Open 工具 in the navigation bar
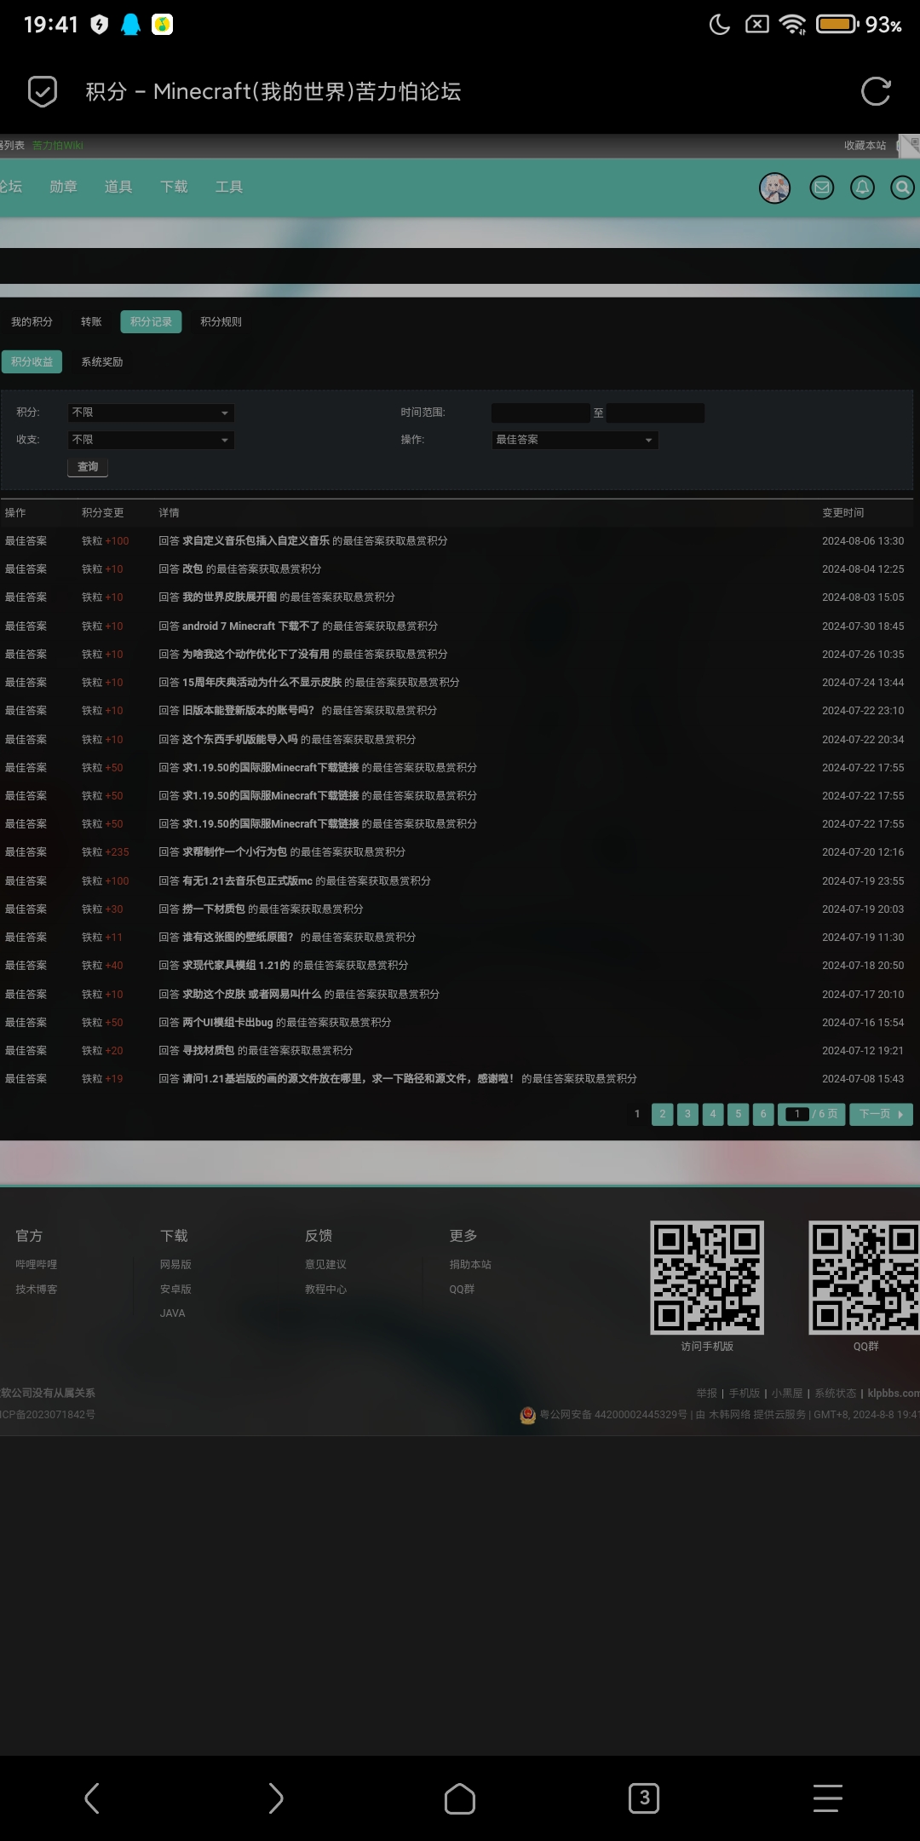Screen dimensions: 920x1841 click(229, 187)
